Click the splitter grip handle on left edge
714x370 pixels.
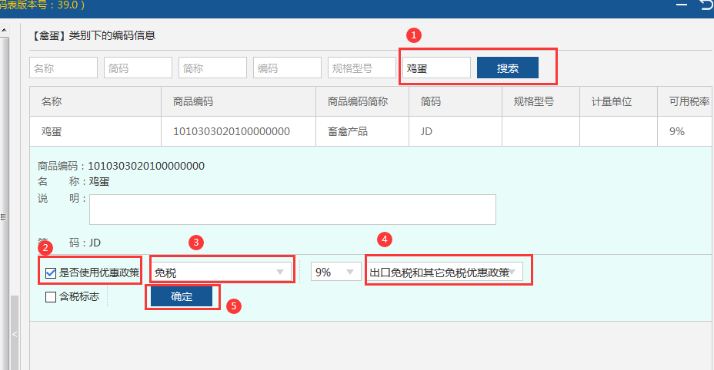3,217
